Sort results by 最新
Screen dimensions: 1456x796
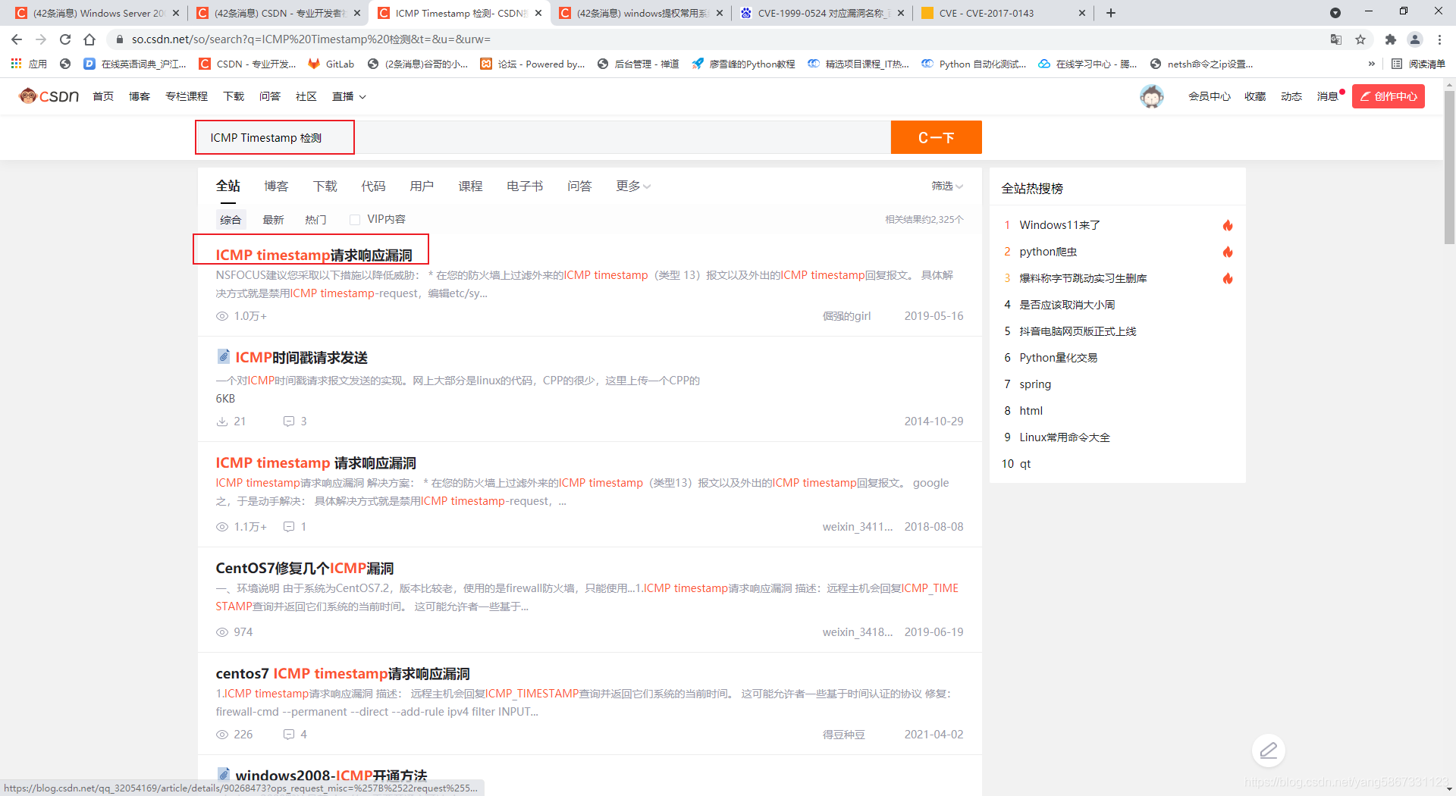coord(273,220)
